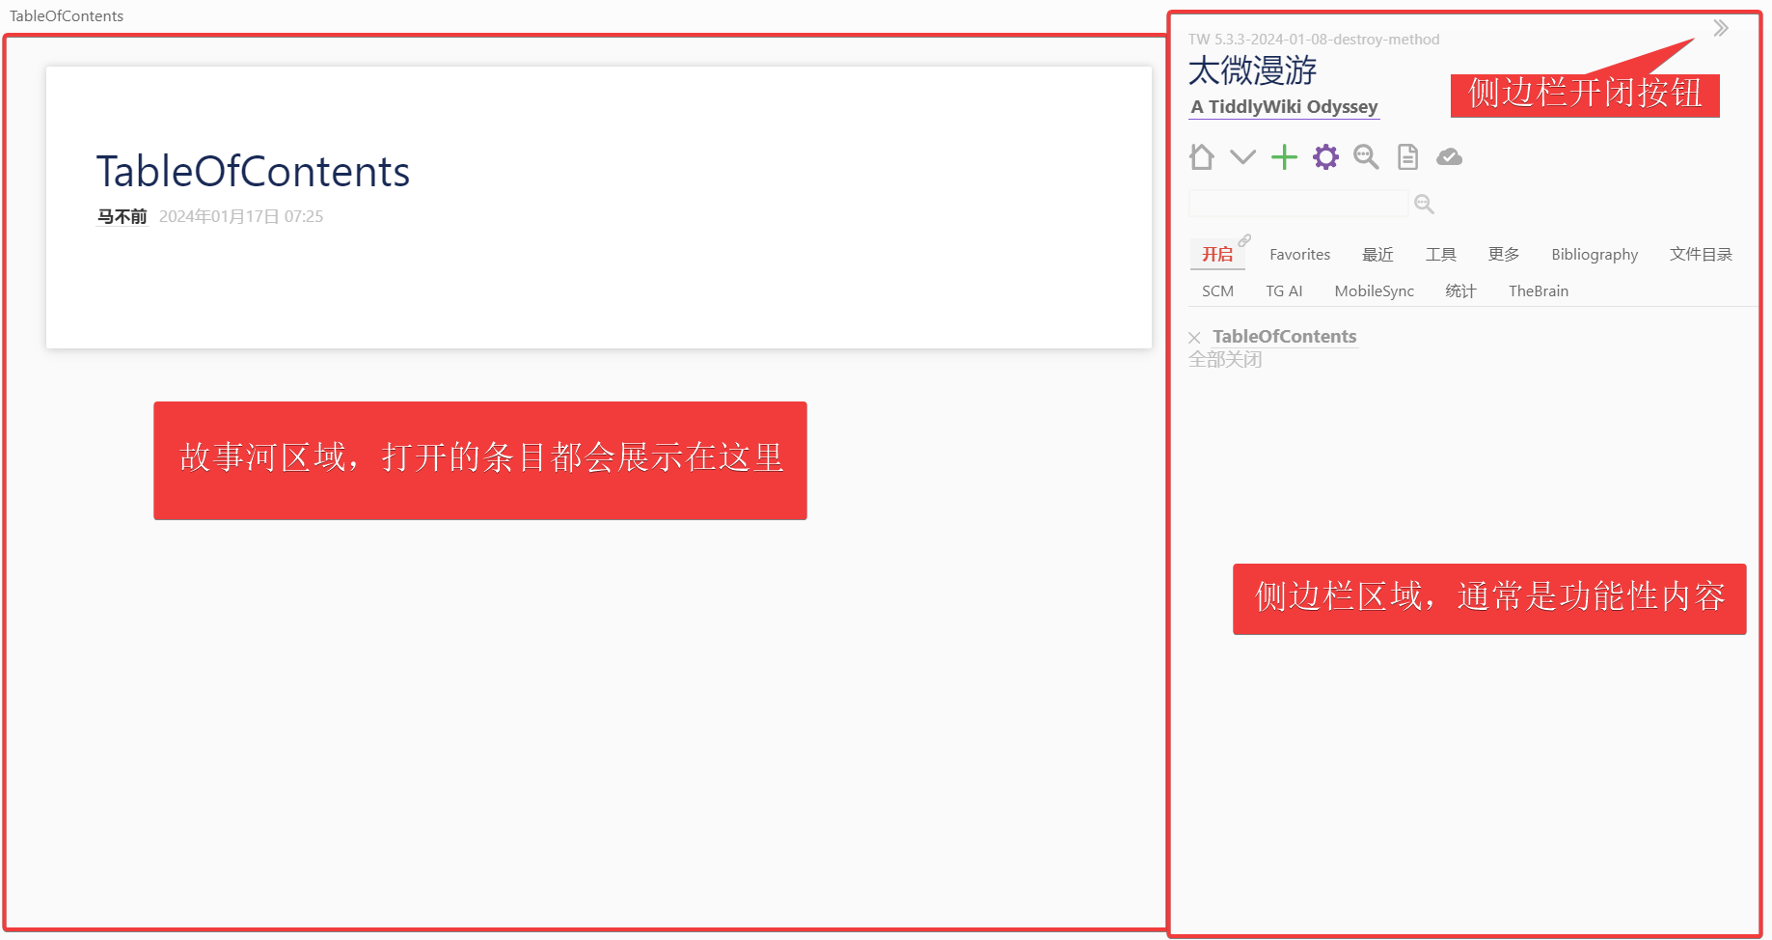Screen dimensions: 1772x940
Task: Click the 太微漫游 site title
Action: 1252,70
